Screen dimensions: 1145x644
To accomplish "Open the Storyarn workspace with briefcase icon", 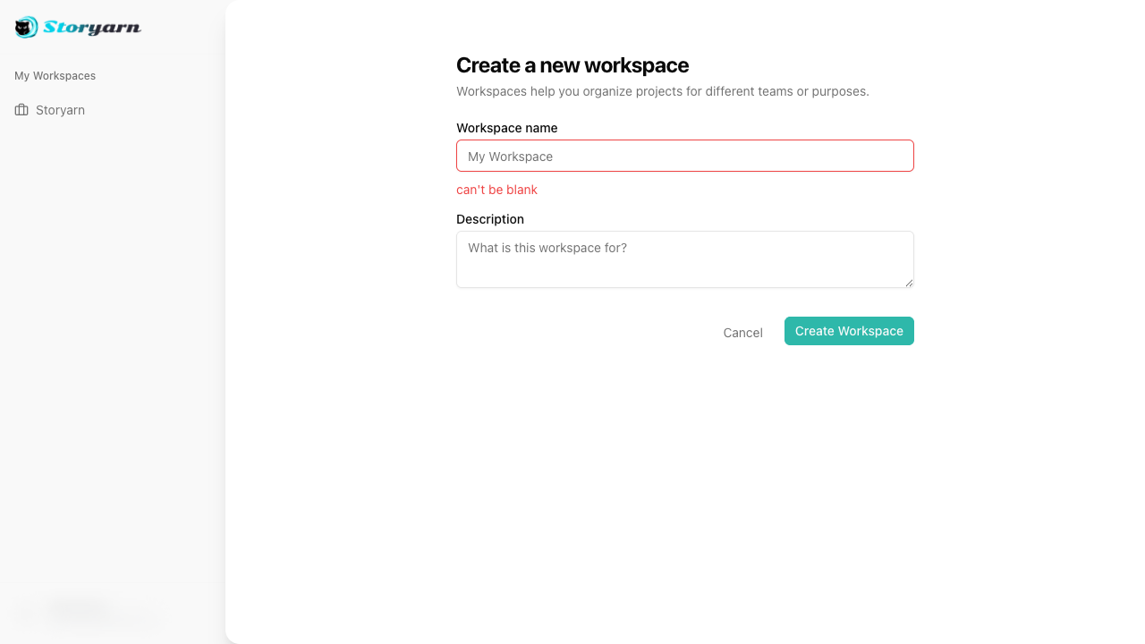I will (x=50, y=110).
